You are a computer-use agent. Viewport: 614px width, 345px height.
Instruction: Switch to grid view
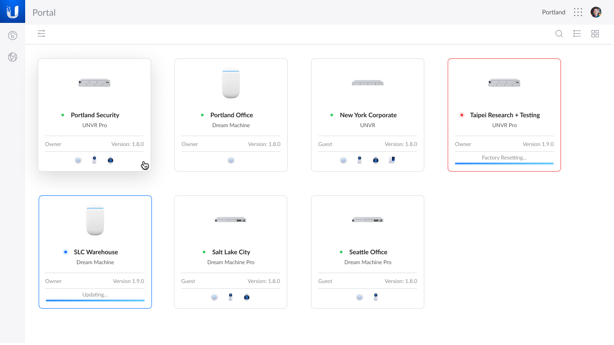[x=595, y=34]
